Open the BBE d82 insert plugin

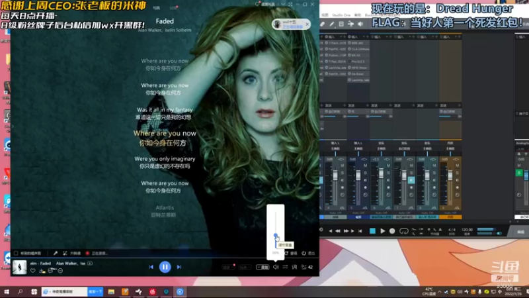pyautogui.click(x=359, y=43)
